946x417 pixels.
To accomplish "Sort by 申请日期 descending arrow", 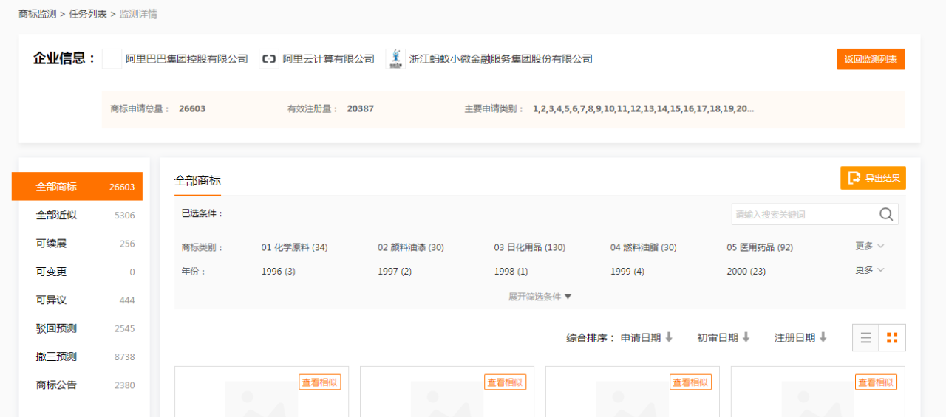I will 669,337.
